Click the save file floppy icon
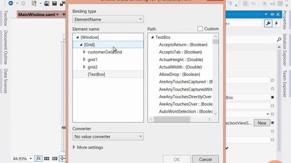The image size is (291, 163). coord(55,3)
